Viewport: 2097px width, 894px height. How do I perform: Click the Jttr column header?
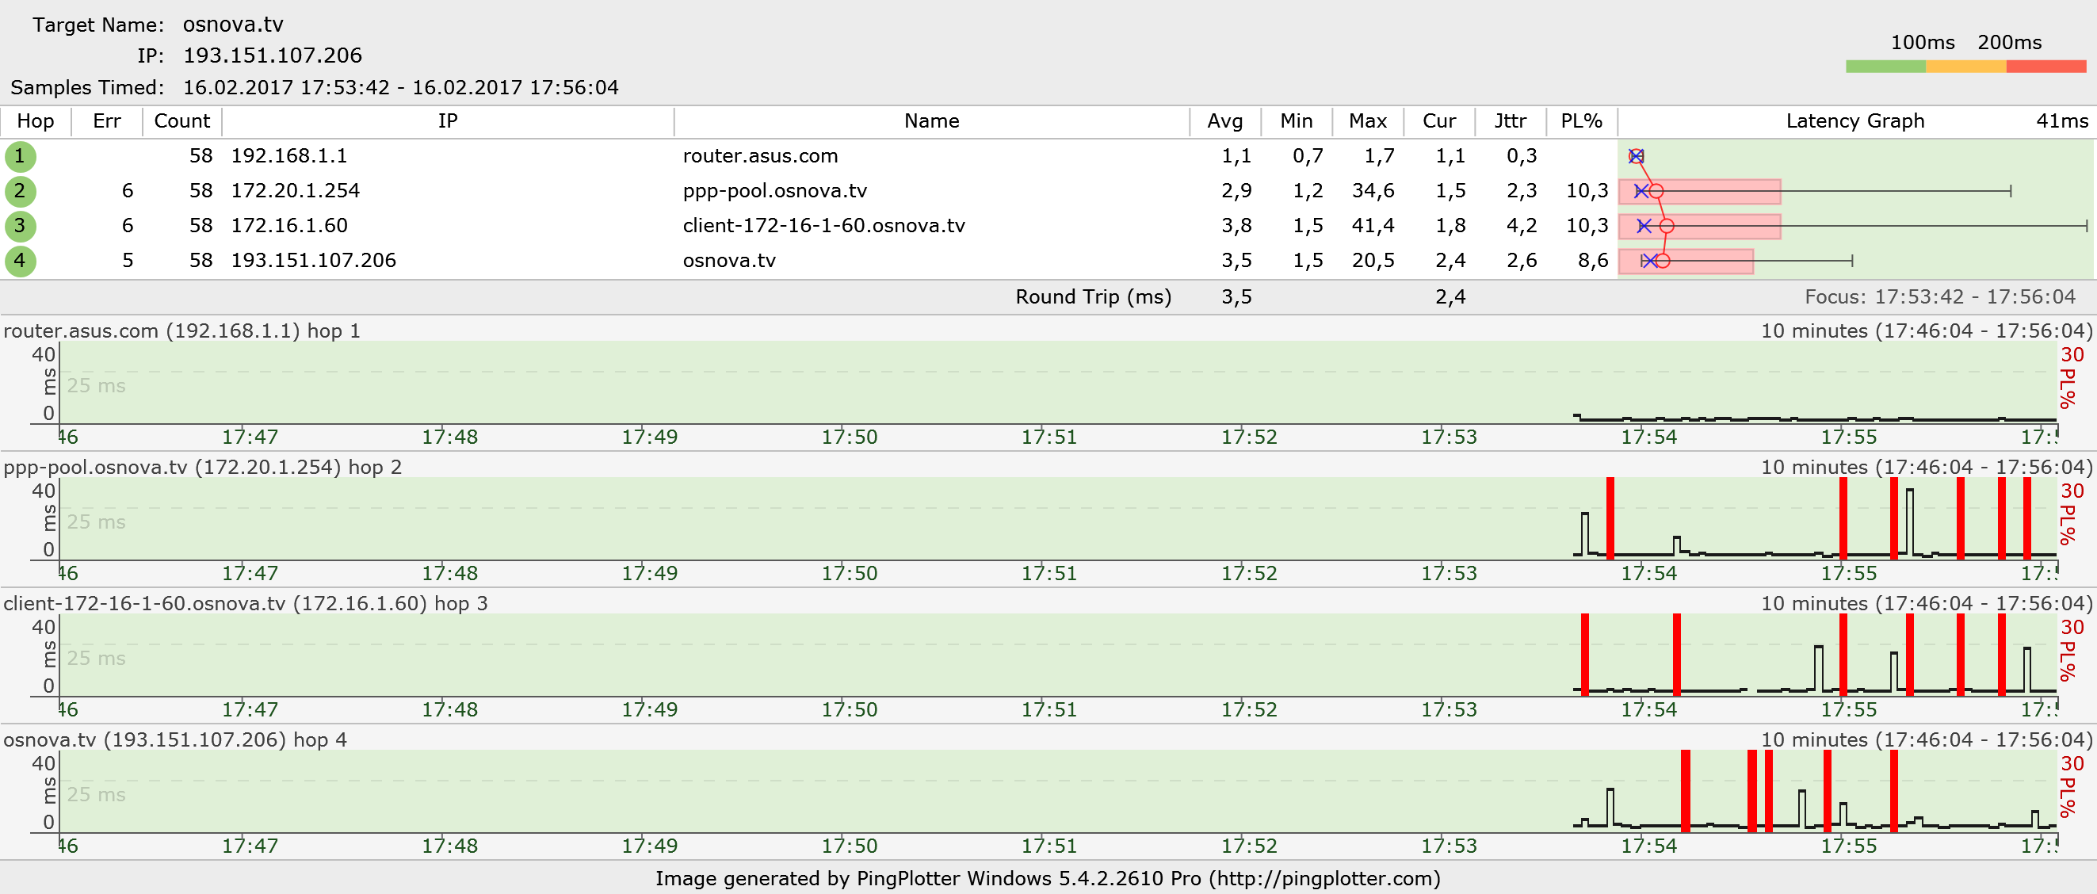click(x=1510, y=121)
